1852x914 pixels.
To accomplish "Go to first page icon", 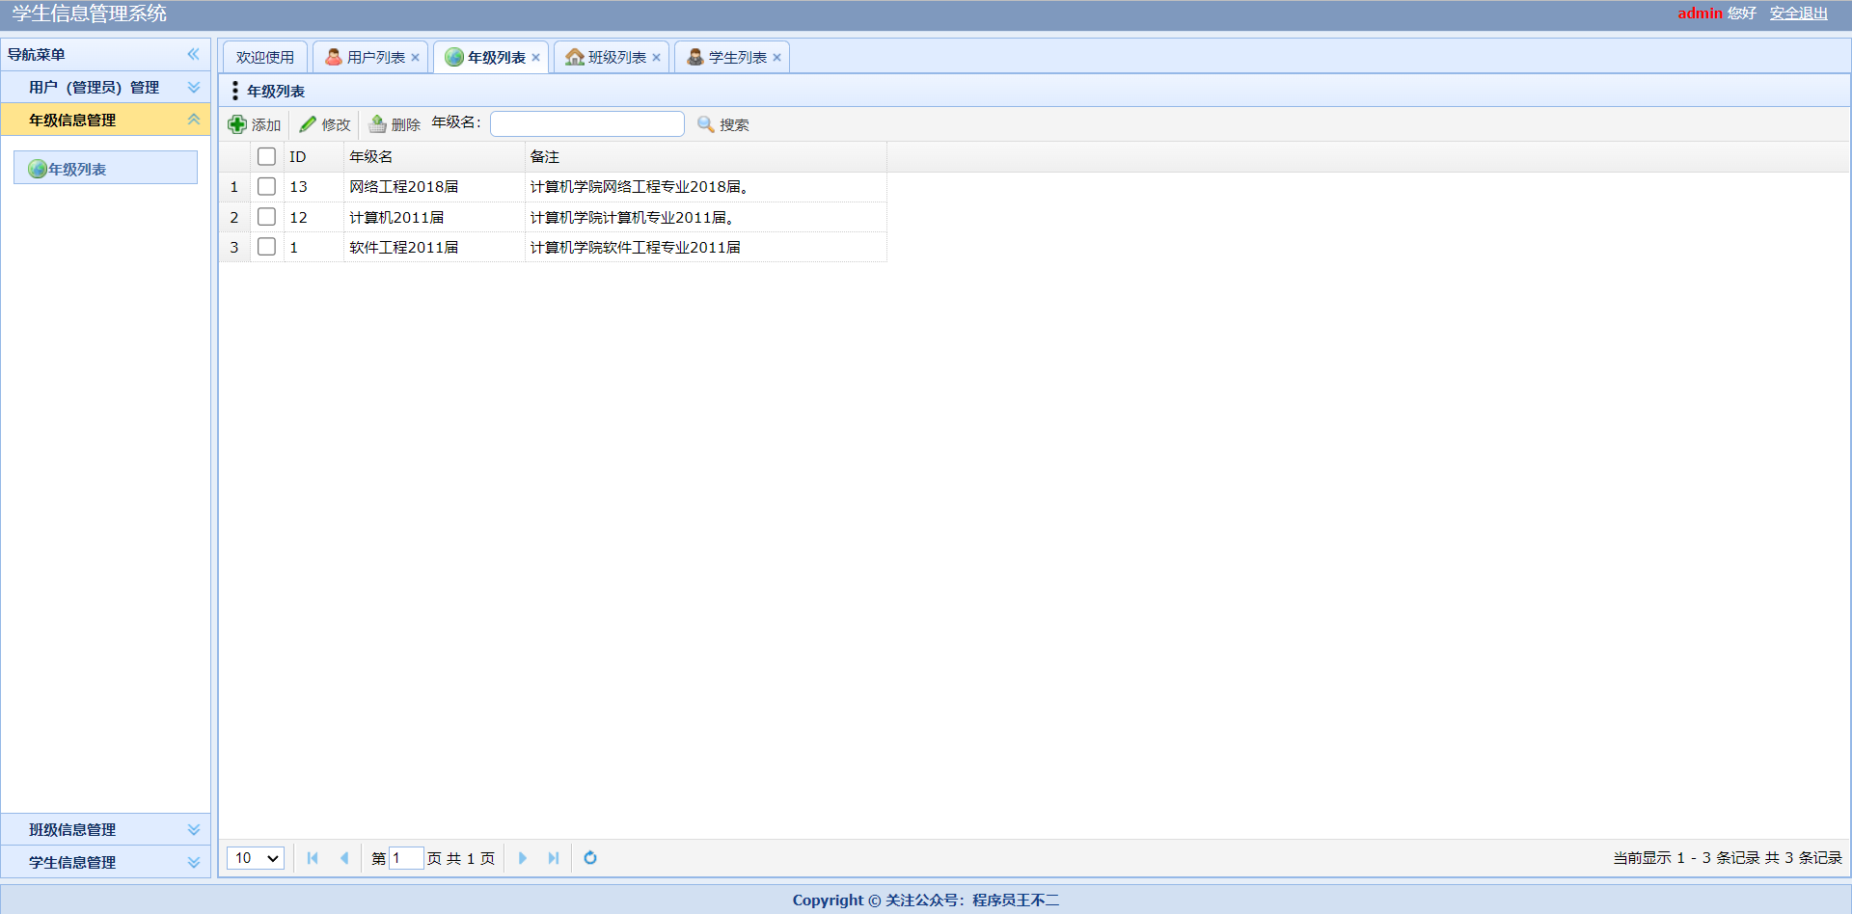I will [x=313, y=858].
